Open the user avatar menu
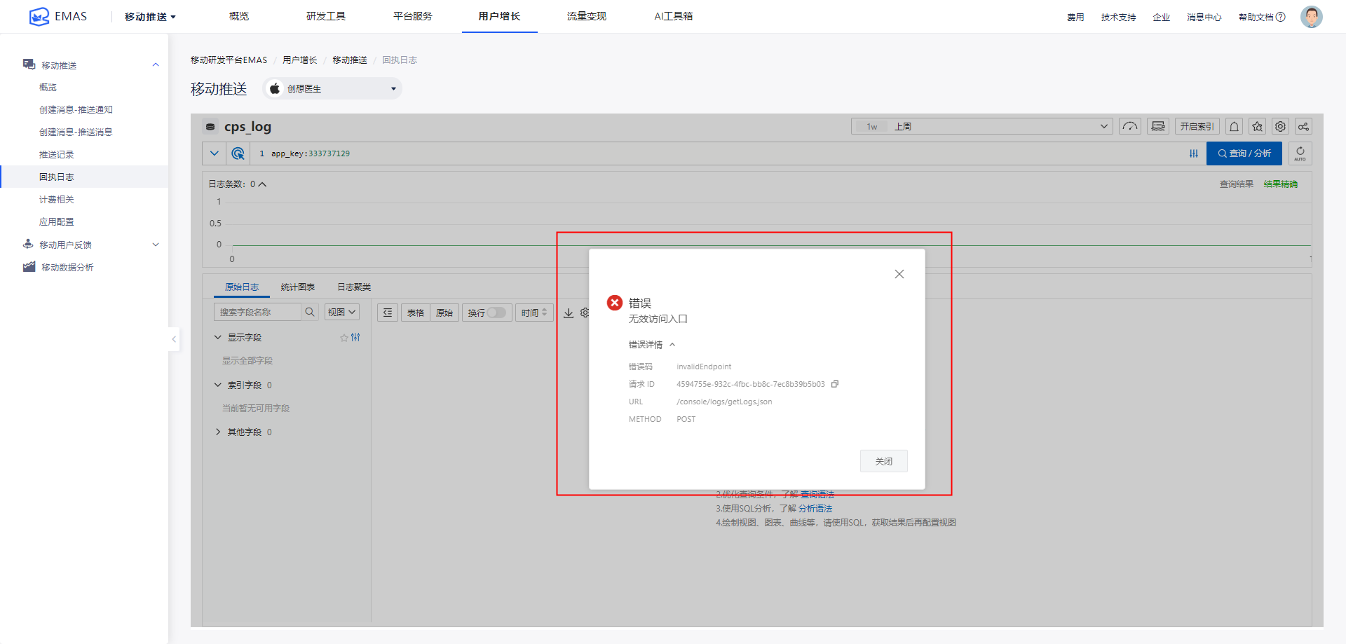 click(x=1311, y=16)
